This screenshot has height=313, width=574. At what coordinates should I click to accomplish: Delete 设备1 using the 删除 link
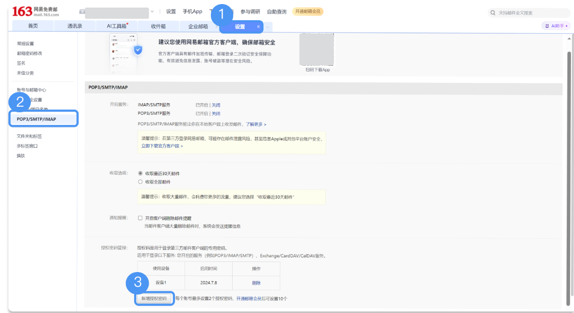click(x=257, y=284)
